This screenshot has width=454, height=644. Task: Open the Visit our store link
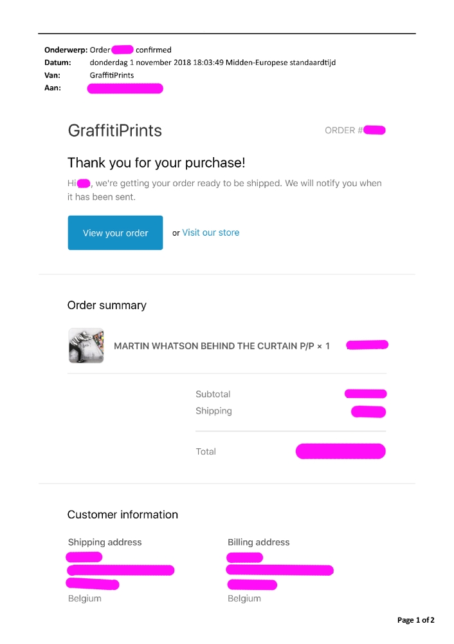(x=210, y=232)
